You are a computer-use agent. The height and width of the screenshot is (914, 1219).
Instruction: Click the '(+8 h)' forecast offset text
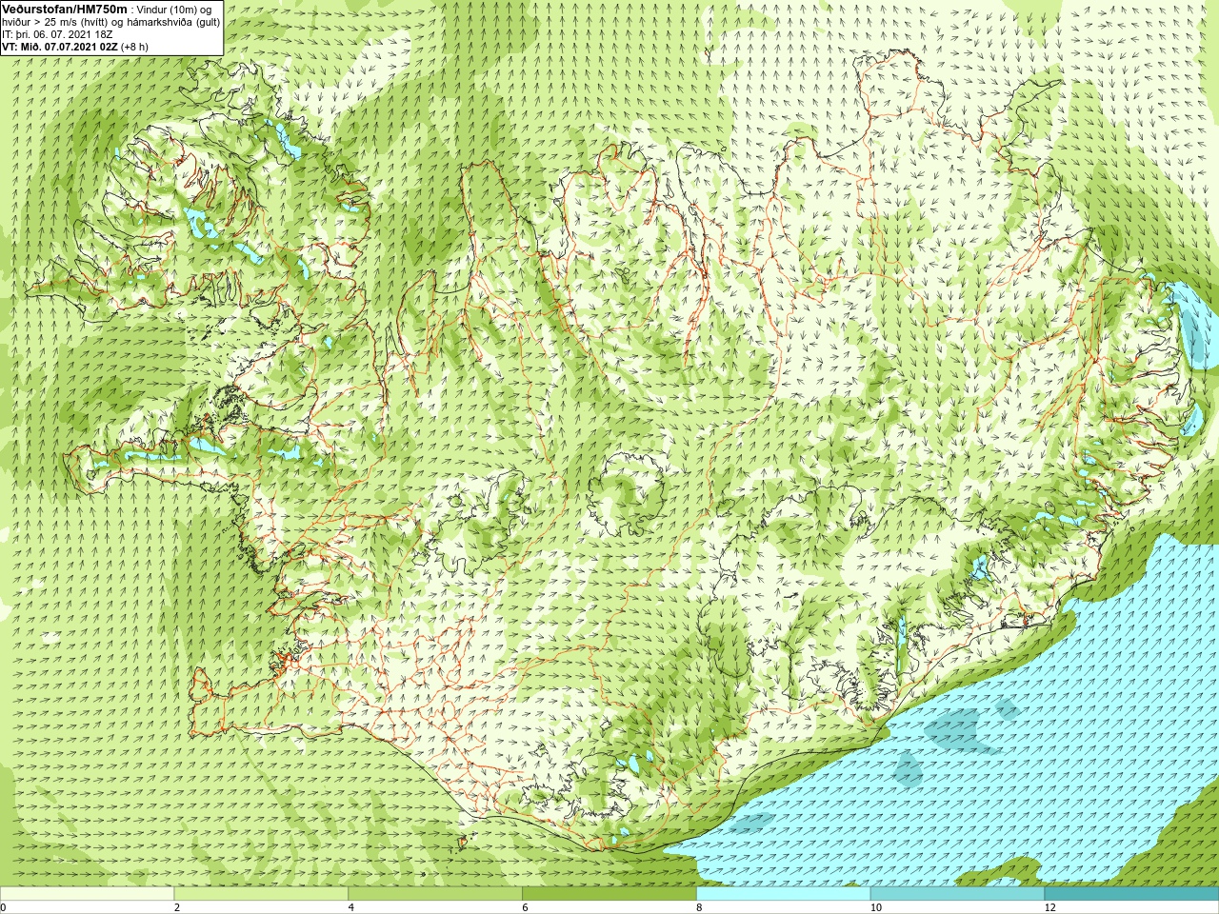coord(134,47)
